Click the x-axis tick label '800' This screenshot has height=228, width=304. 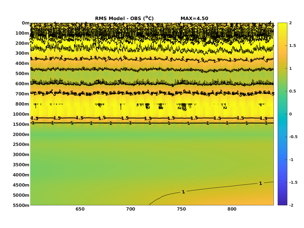[232, 209]
